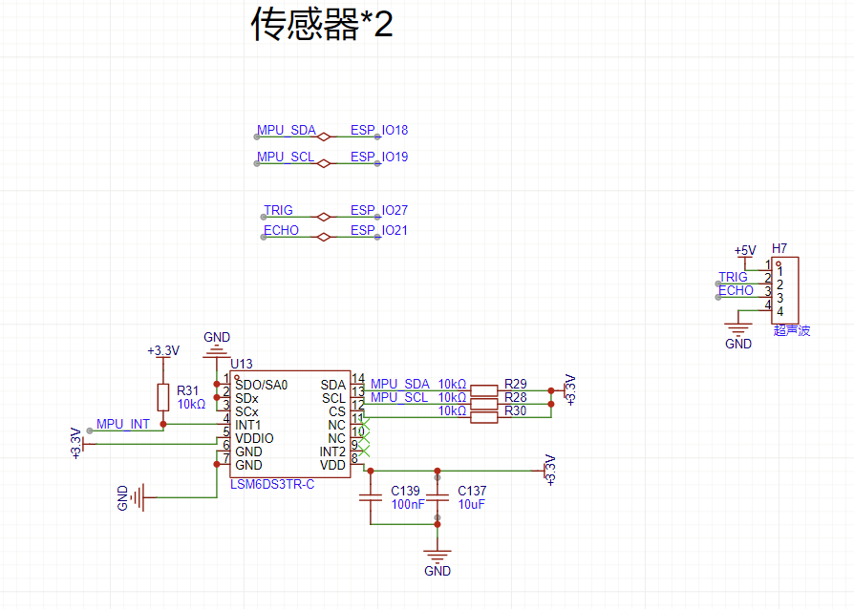Click the R29 designator text
The width and height of the screenshot is (854, 609).
point(515,385)
